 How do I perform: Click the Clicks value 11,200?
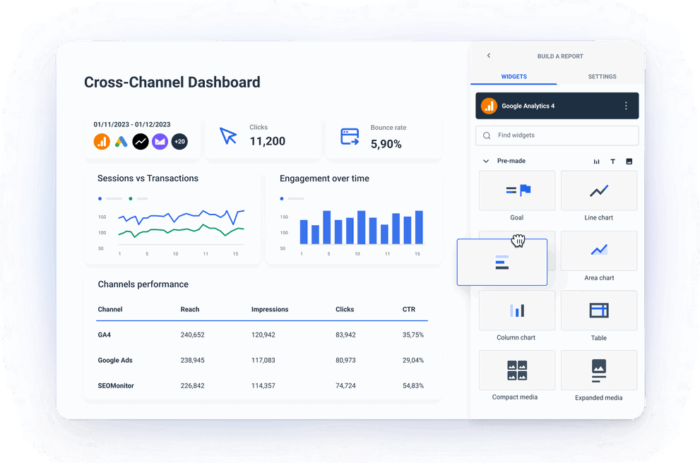tap(268, 141)
